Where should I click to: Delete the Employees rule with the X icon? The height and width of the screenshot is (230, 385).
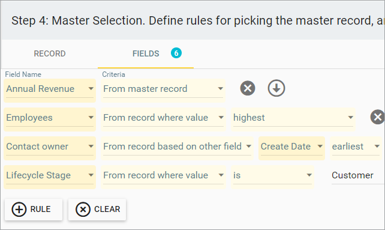click(x=378, y=117)
